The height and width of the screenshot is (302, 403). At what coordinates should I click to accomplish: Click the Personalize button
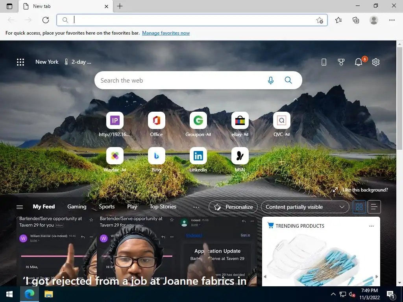pos(233,207)
